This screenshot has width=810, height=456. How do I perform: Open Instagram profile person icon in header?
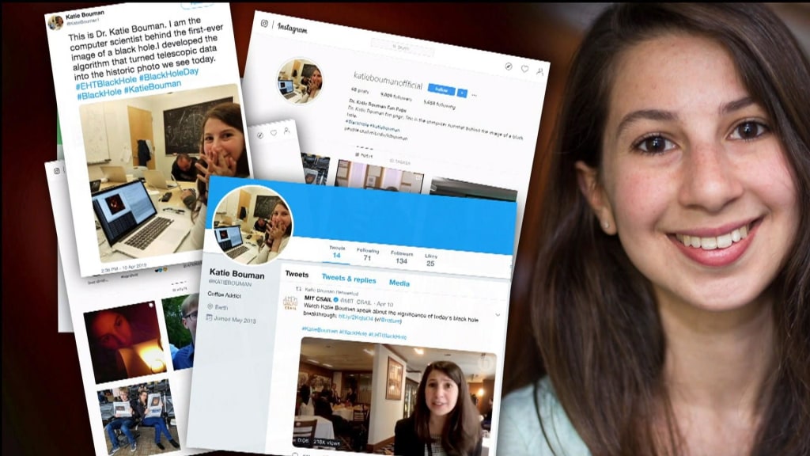(539, 71)
